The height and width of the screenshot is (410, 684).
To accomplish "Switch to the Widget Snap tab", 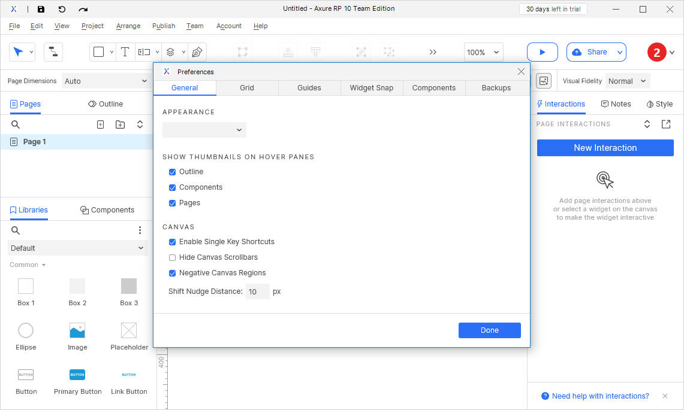I will tap(372, 87).
